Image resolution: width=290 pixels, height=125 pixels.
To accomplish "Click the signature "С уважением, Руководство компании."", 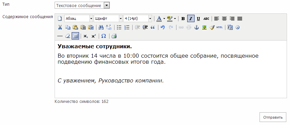I will 111,81.
